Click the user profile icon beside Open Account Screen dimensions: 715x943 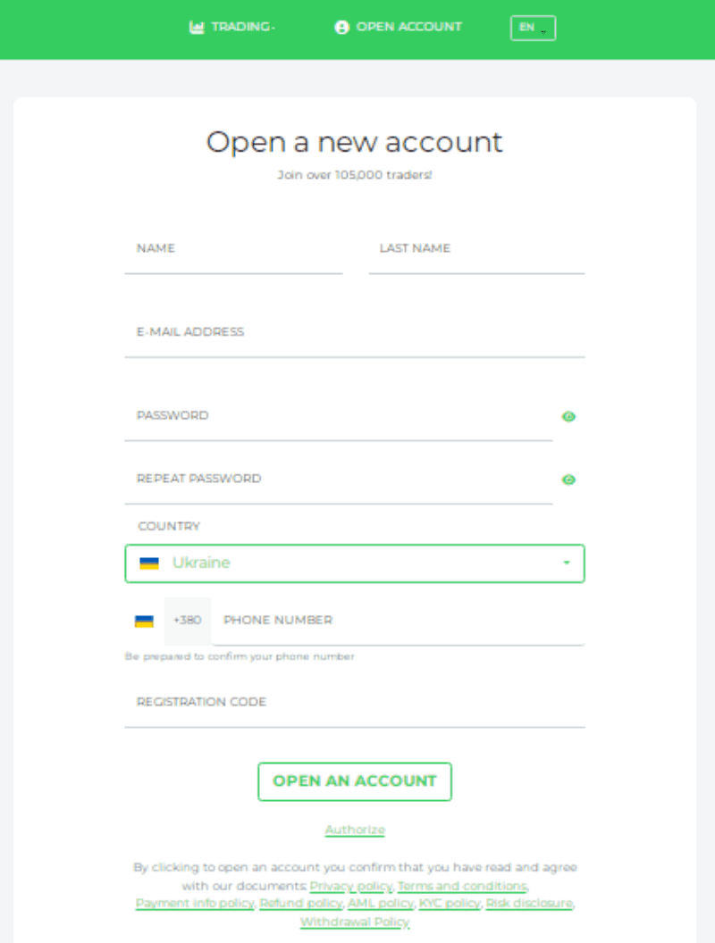point(341,28)
